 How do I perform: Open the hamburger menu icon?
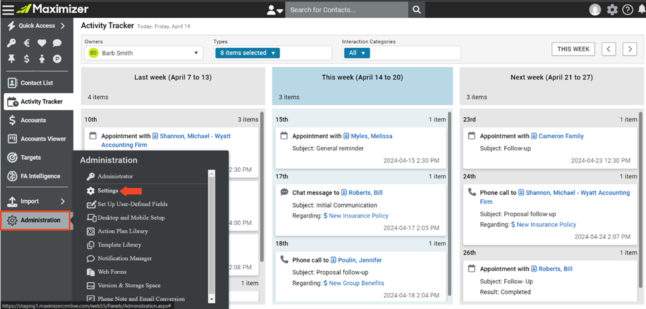[x=8, y=9]
